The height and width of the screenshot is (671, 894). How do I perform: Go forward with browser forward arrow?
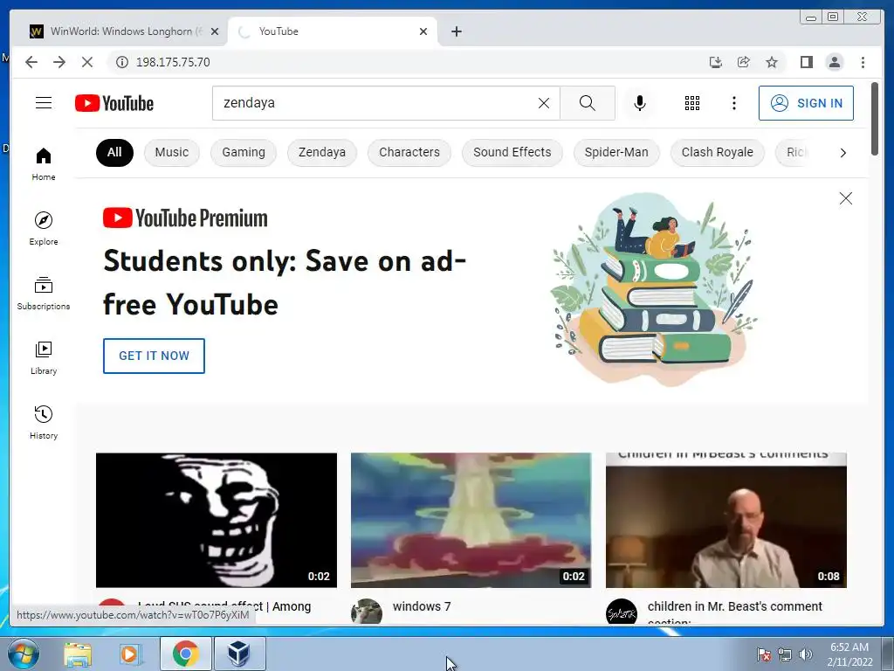click(x=59, y=62)
